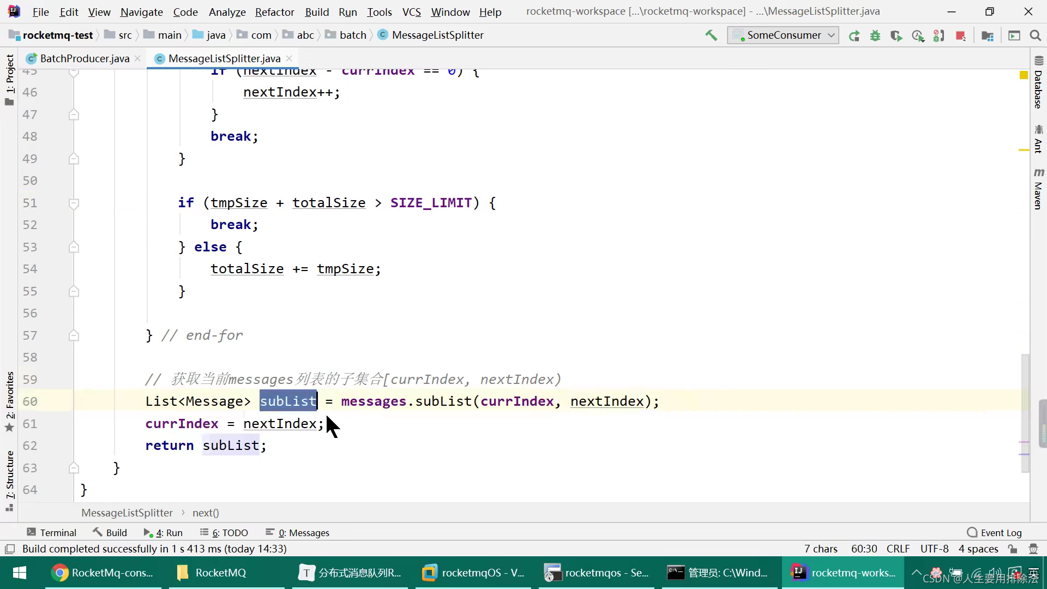This screenshot has width=1047, height=589.
Task: Rerun SomeConsumer with the green rerun icon
Action: click(854, 36)
